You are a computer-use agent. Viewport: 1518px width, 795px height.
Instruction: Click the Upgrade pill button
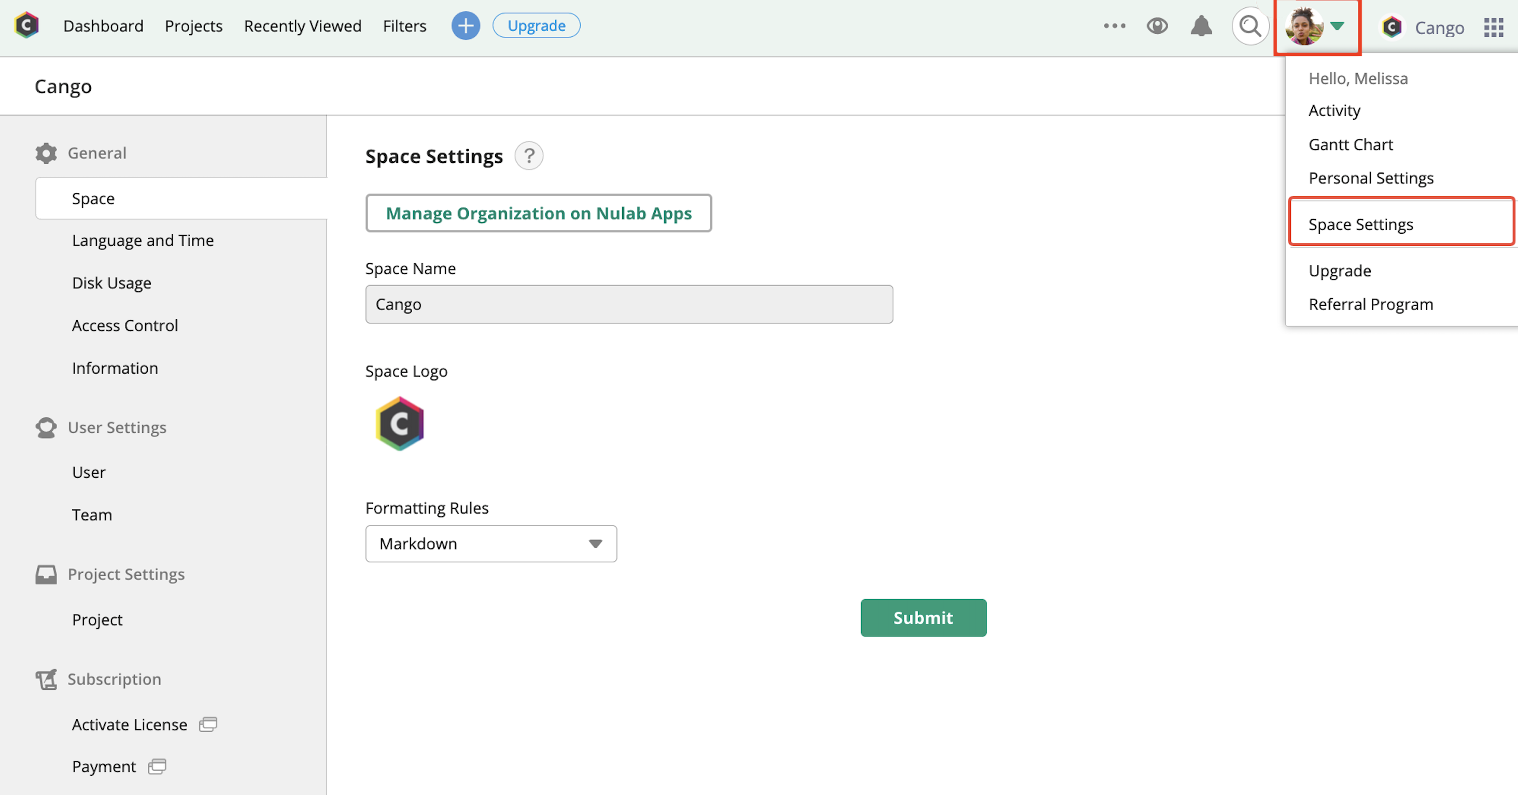[536, 26]
